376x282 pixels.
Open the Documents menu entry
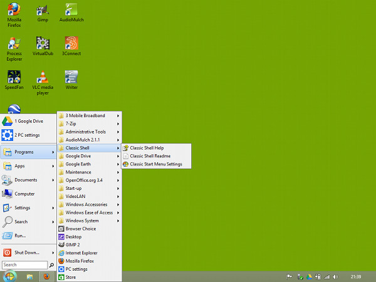pyautogui.click(x=29, y=180)
